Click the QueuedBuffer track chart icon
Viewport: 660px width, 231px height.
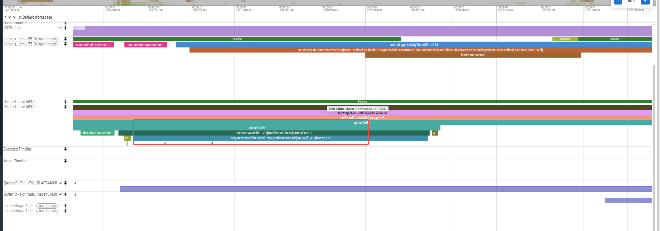(60, 183)
